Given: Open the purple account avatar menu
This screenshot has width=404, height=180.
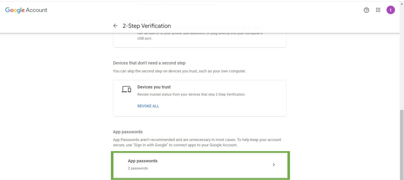Looking at the screenshot, I should tap(391, 10).
